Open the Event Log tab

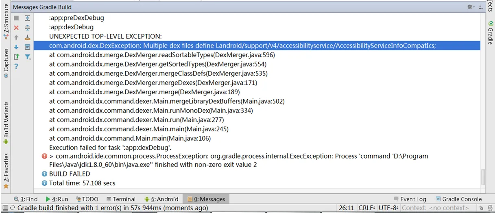click(410, 199)
